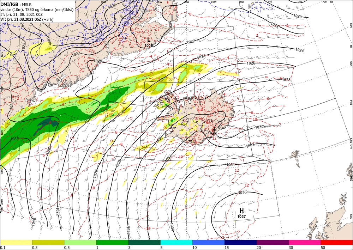353x250 pixels.
Task: Click the cyan 5–10 legend swatch
Action: [x=176, y=242]
